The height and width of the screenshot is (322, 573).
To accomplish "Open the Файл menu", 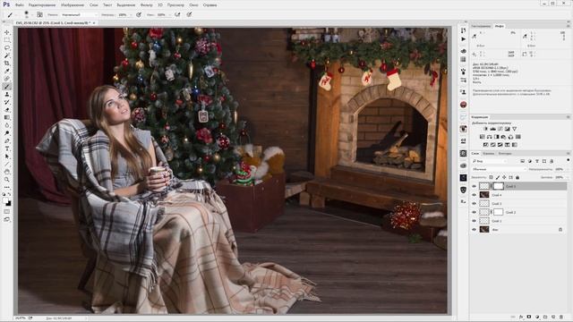I will [x=20, y=5].
